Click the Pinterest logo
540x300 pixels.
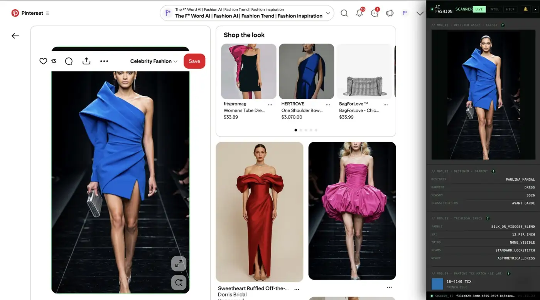point(15,13)
